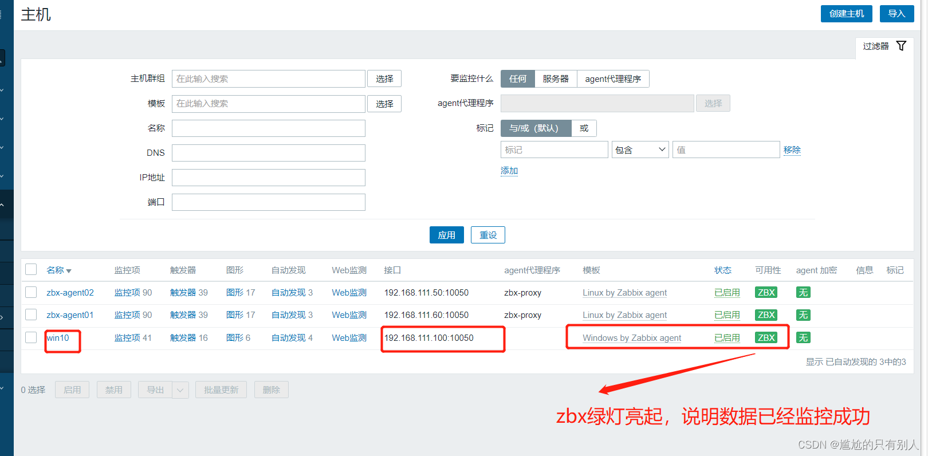The width and height of the screenshot is (928, 456).
Task: Add a tag row via 添加
Action: 509,170
